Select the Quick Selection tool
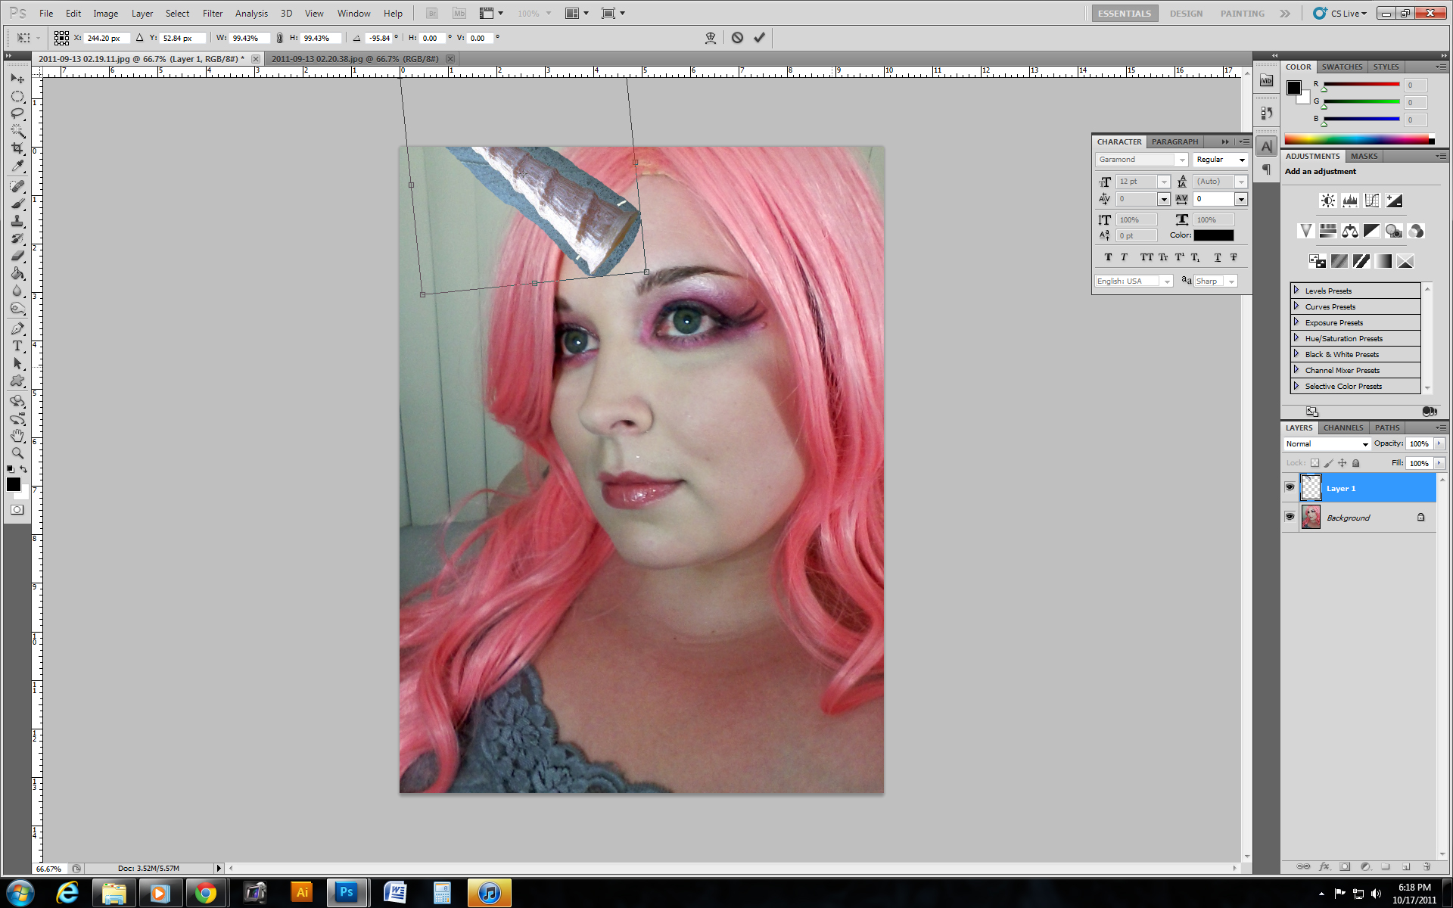This screenshot has width=1453, height=908. [x=17, y=131]
